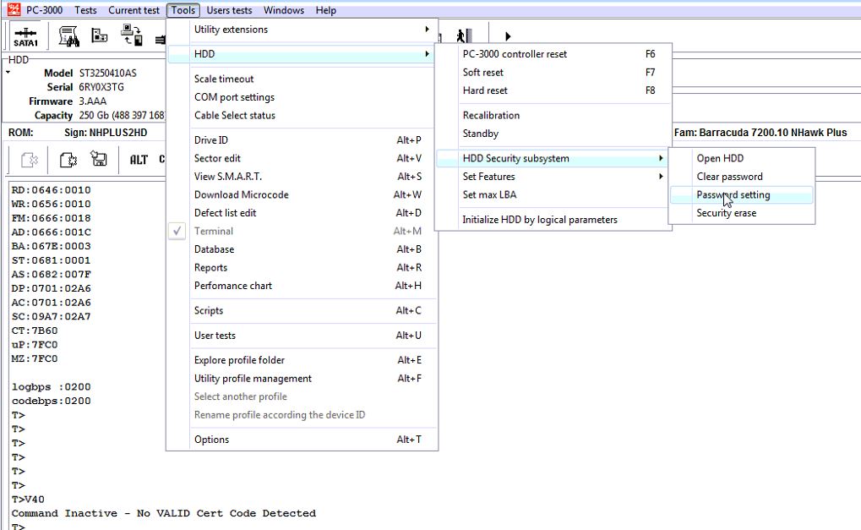
Task: Open the Current test menu
Action: [x=134, y=10]
